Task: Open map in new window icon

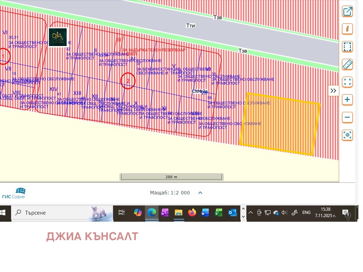Action: pyautogui.click(x=347, y=11)
